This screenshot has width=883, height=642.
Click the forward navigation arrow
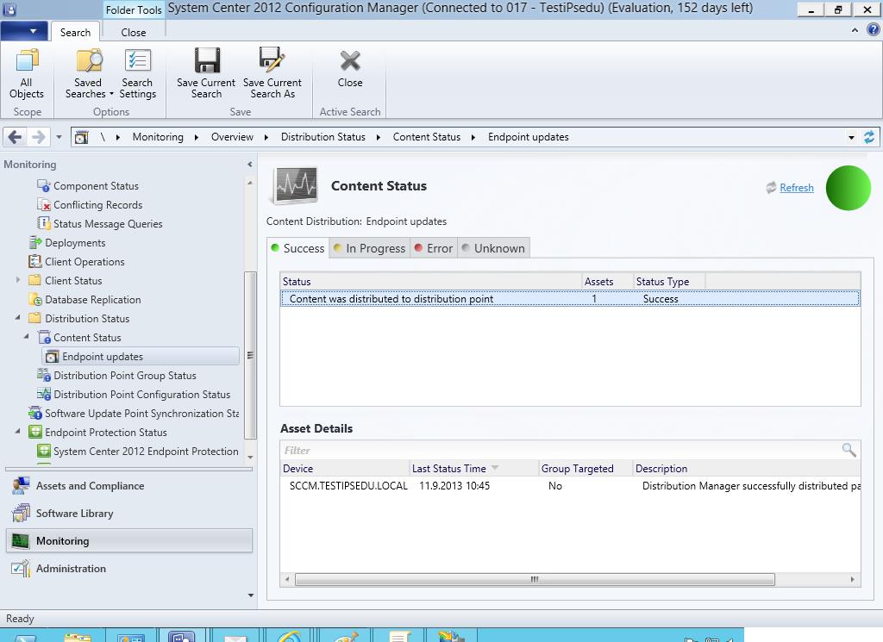(x=38, y=137)
